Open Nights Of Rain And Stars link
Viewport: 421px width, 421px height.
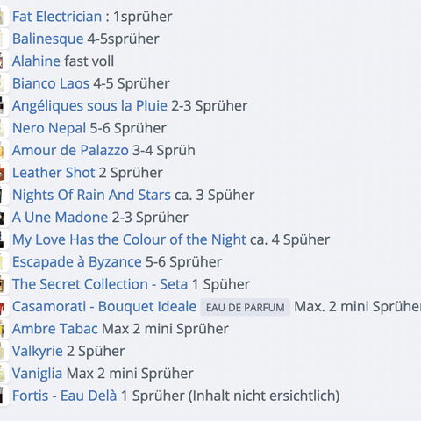[91, 195]
